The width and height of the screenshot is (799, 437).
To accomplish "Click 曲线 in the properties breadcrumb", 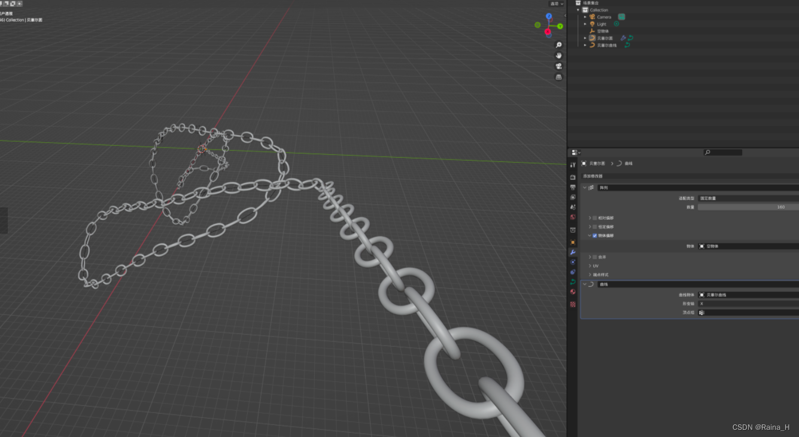I will [x=628, y=163].
